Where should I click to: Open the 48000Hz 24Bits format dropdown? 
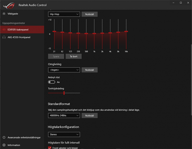64,116
